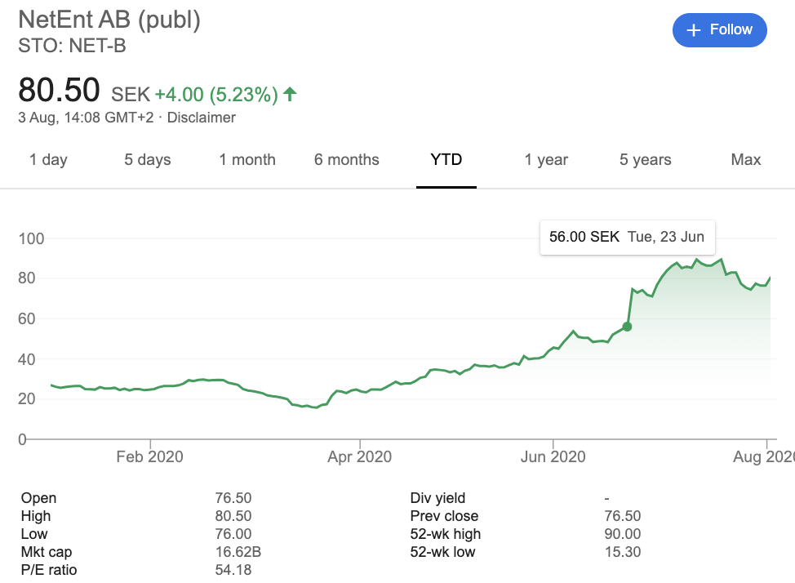Switch to the 5 years tab
Screen dimensions: 795x583
pyautogui.click(x=646, y=160)
